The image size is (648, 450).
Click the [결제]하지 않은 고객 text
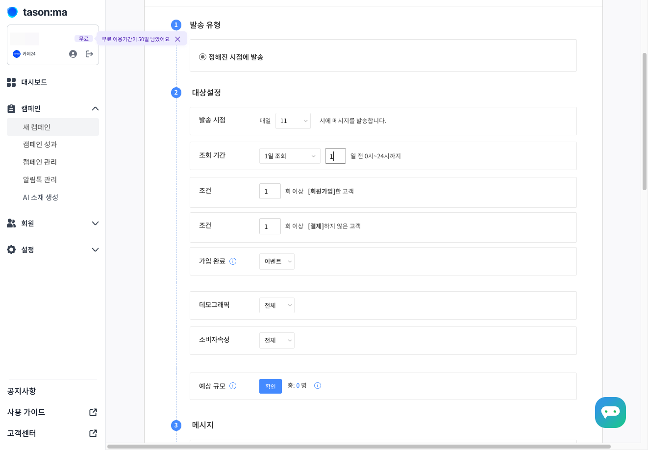[334, 226]
